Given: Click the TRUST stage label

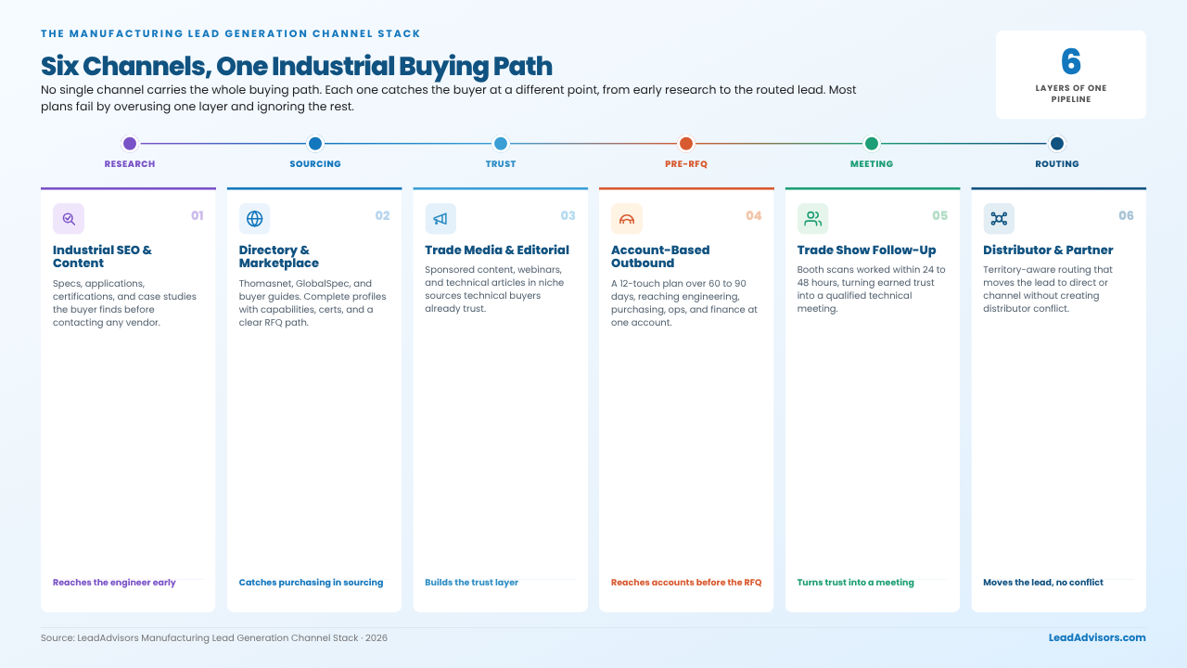Looking at the screenshot, I should (501, 164).
